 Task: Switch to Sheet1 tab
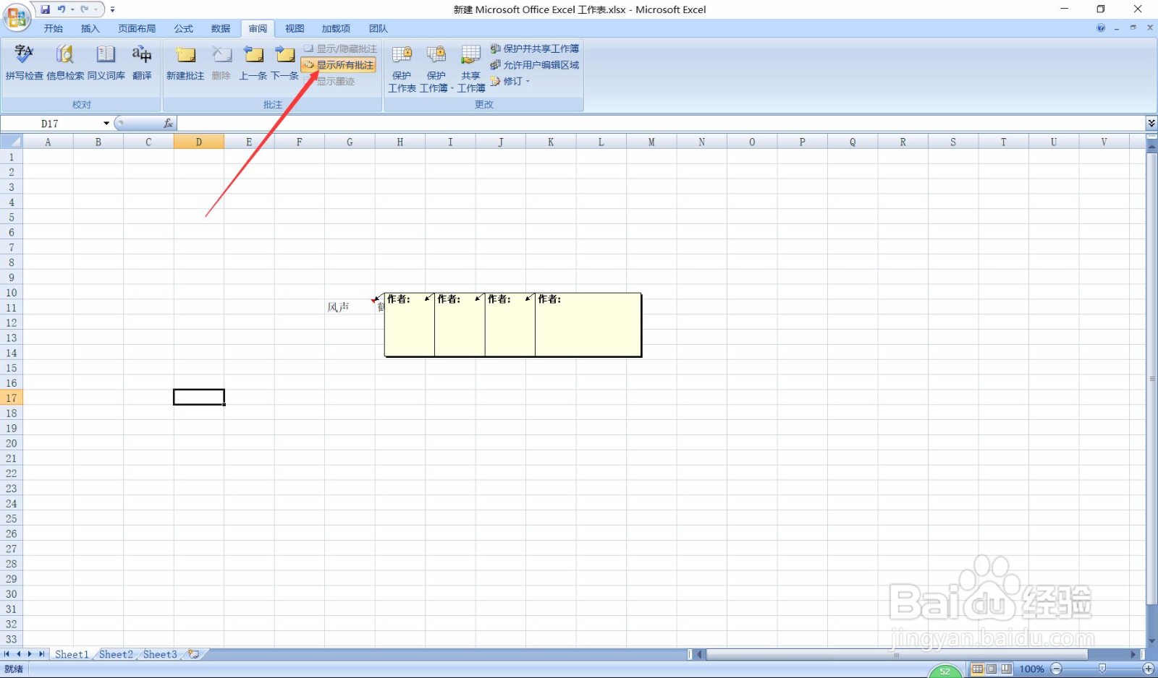[72, 654]
